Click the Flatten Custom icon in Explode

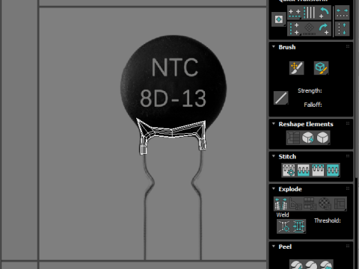pyautogui.click(x=340, y=204)
